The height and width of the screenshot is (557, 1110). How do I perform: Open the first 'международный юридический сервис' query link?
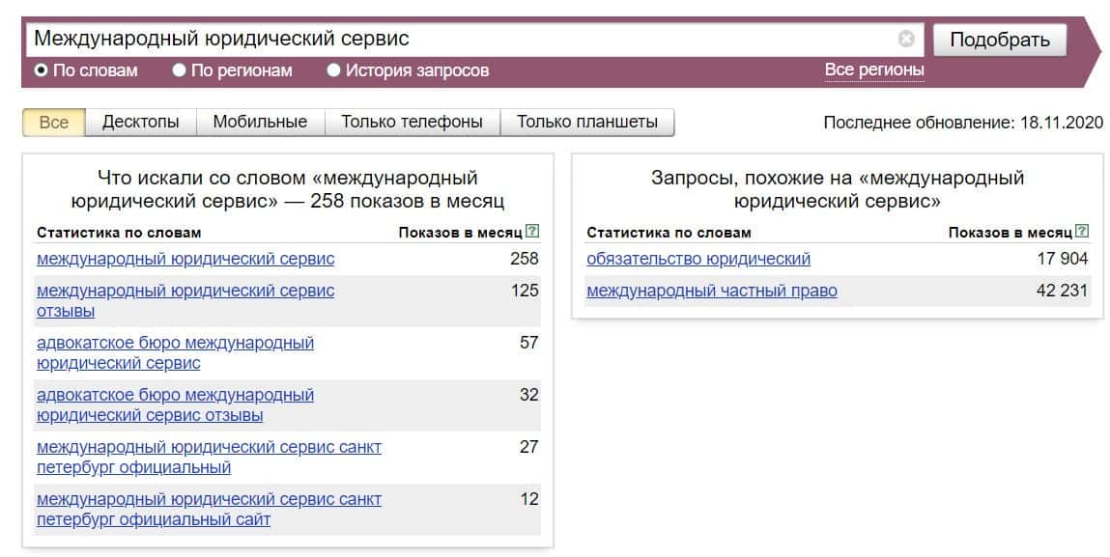click(185, 259)
